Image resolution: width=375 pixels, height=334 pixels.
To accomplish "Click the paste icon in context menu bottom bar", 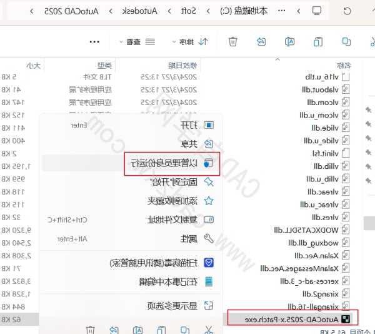I will (x=161, y=330).
